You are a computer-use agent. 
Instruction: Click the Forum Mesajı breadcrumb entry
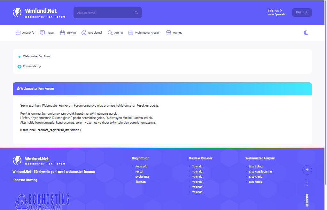[32, 66]
